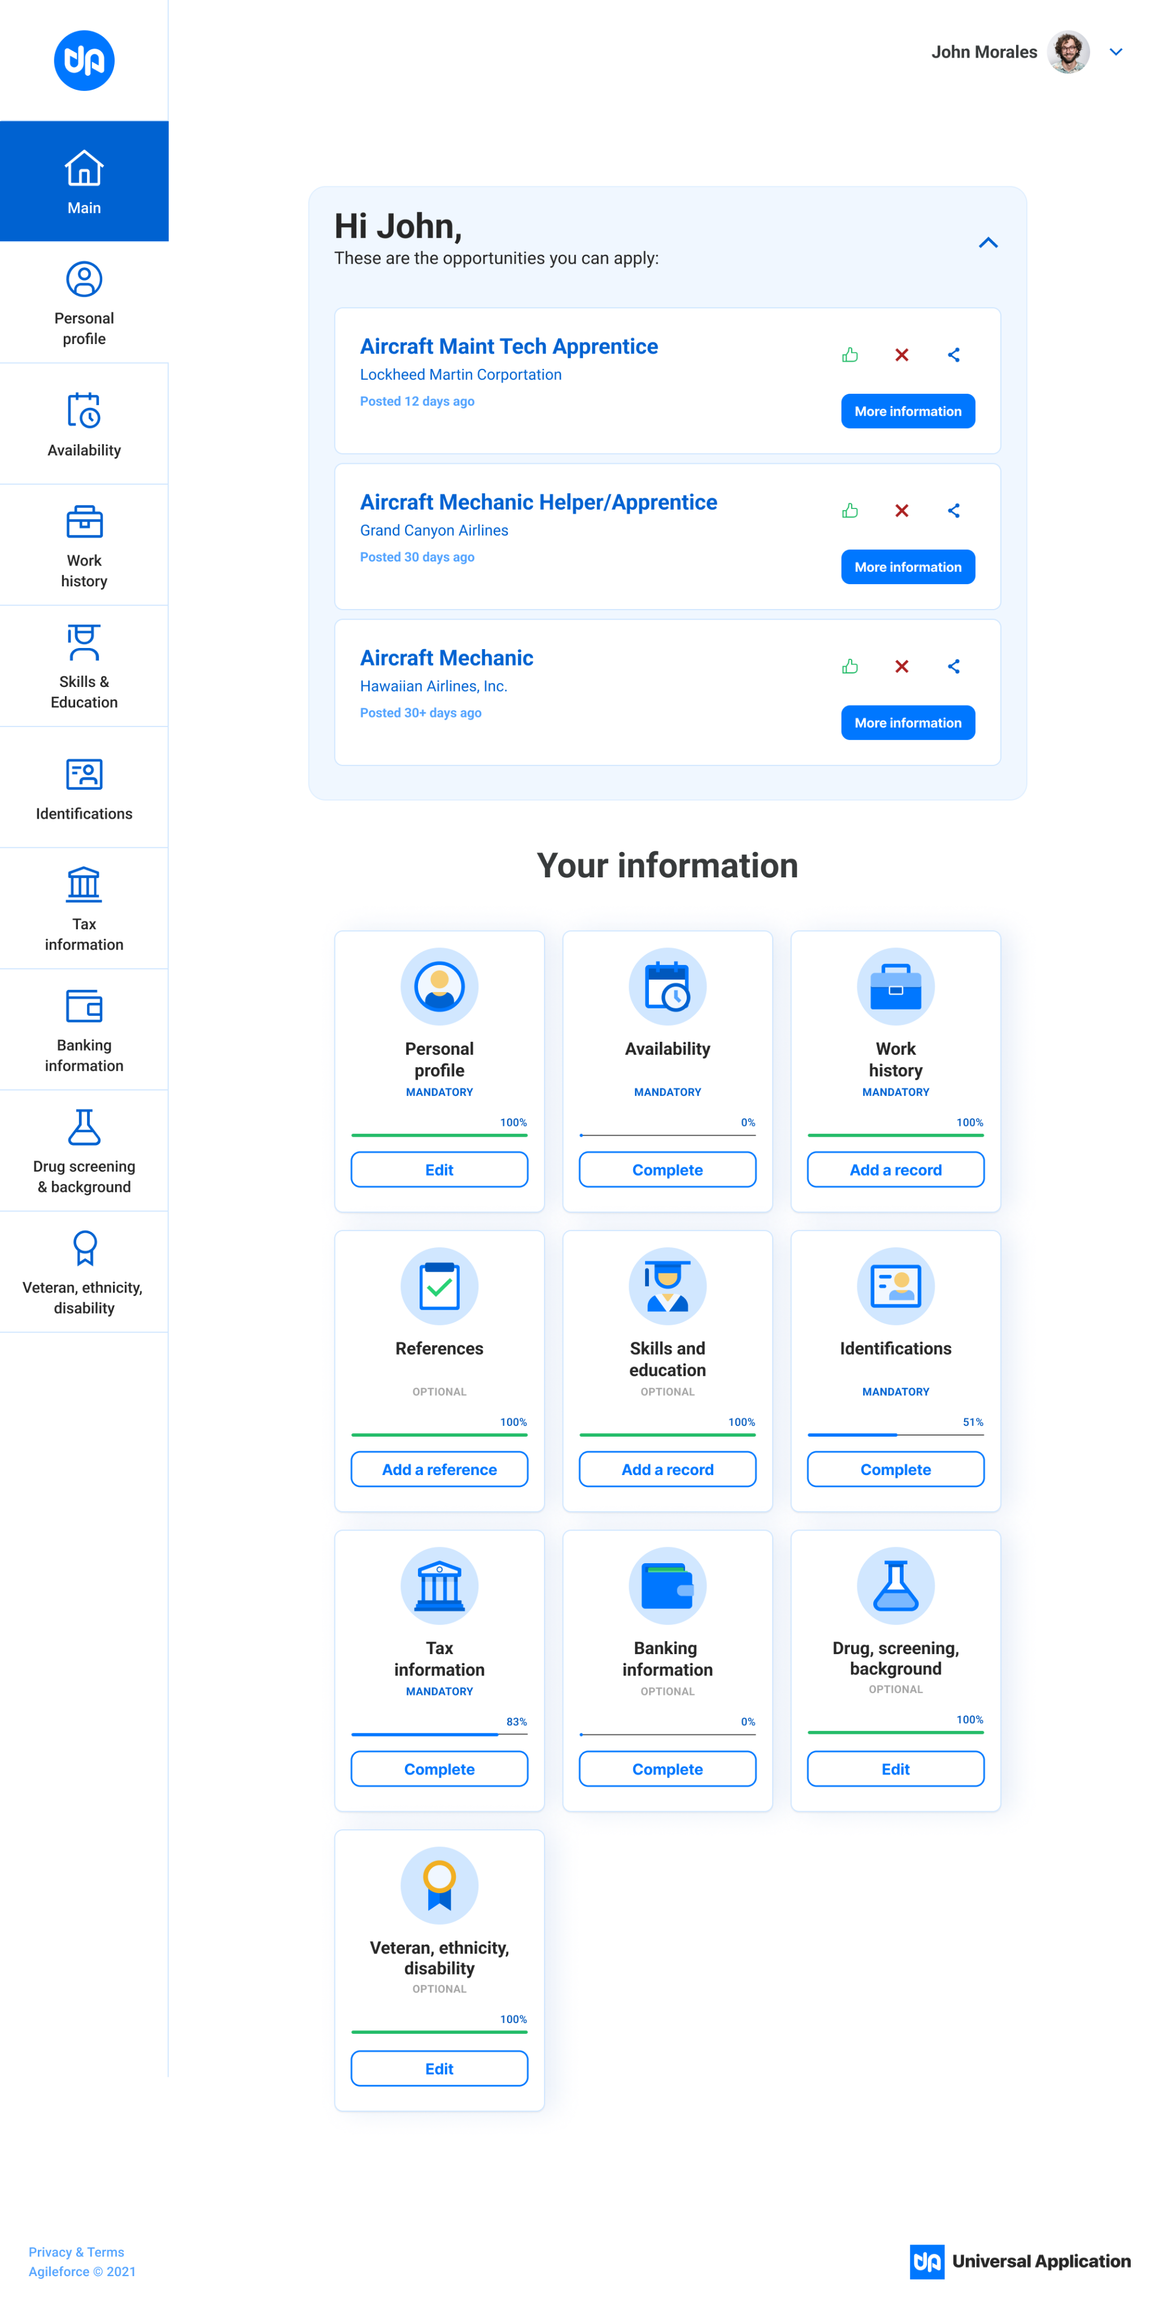Click the Universal Application logo in sidebar
This screenshot has height=2314, width=1168.
point(84,60)
